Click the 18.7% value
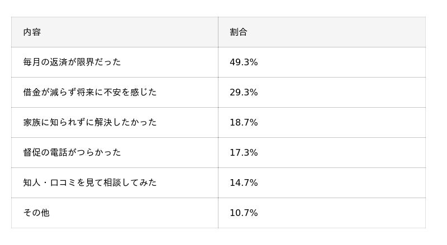Screen dimensions: 447x245 tap(244, 123)
